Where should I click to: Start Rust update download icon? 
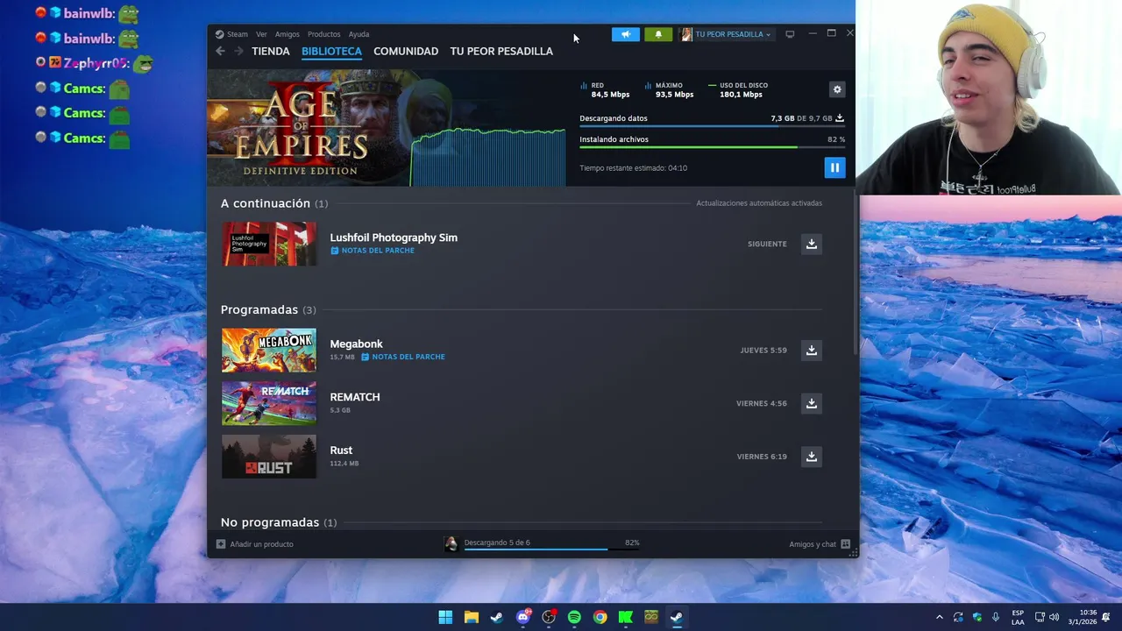click(812, 457)
